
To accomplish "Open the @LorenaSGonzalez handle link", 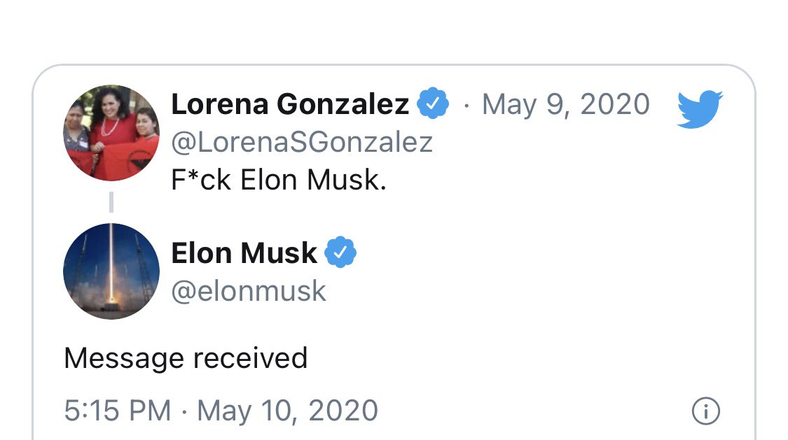I will [302, 142].
